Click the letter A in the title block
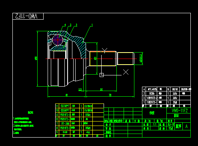198x146 pixels. click(x=186, y=126)
